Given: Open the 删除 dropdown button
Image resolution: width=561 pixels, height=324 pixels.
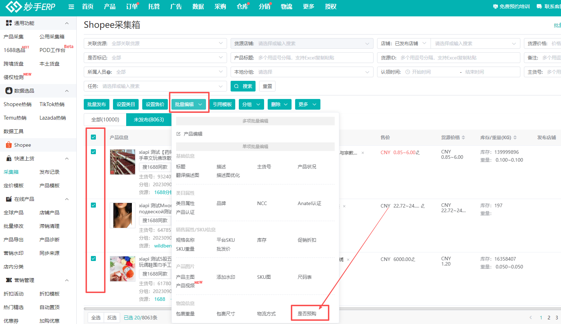Looking at the screenshot, I should (280, 104).
